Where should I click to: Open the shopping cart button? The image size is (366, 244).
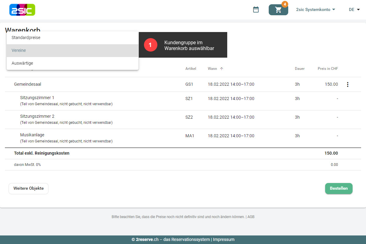coord(278,10)
